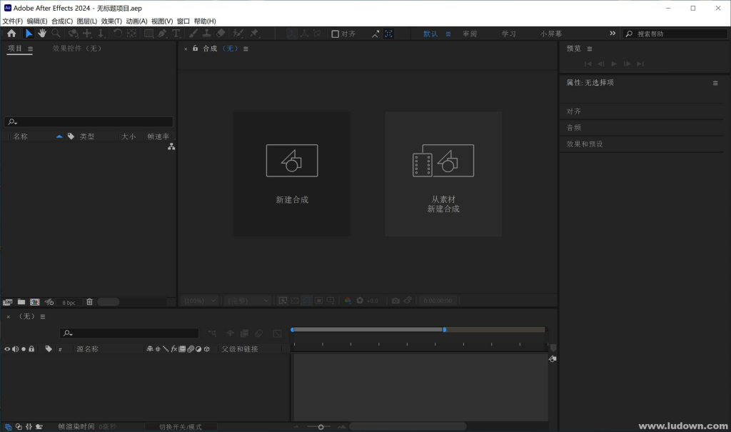Viewport: 731px width, 432px height.
Task: Select the Type text tool
Action: click(x=176, y=33)
